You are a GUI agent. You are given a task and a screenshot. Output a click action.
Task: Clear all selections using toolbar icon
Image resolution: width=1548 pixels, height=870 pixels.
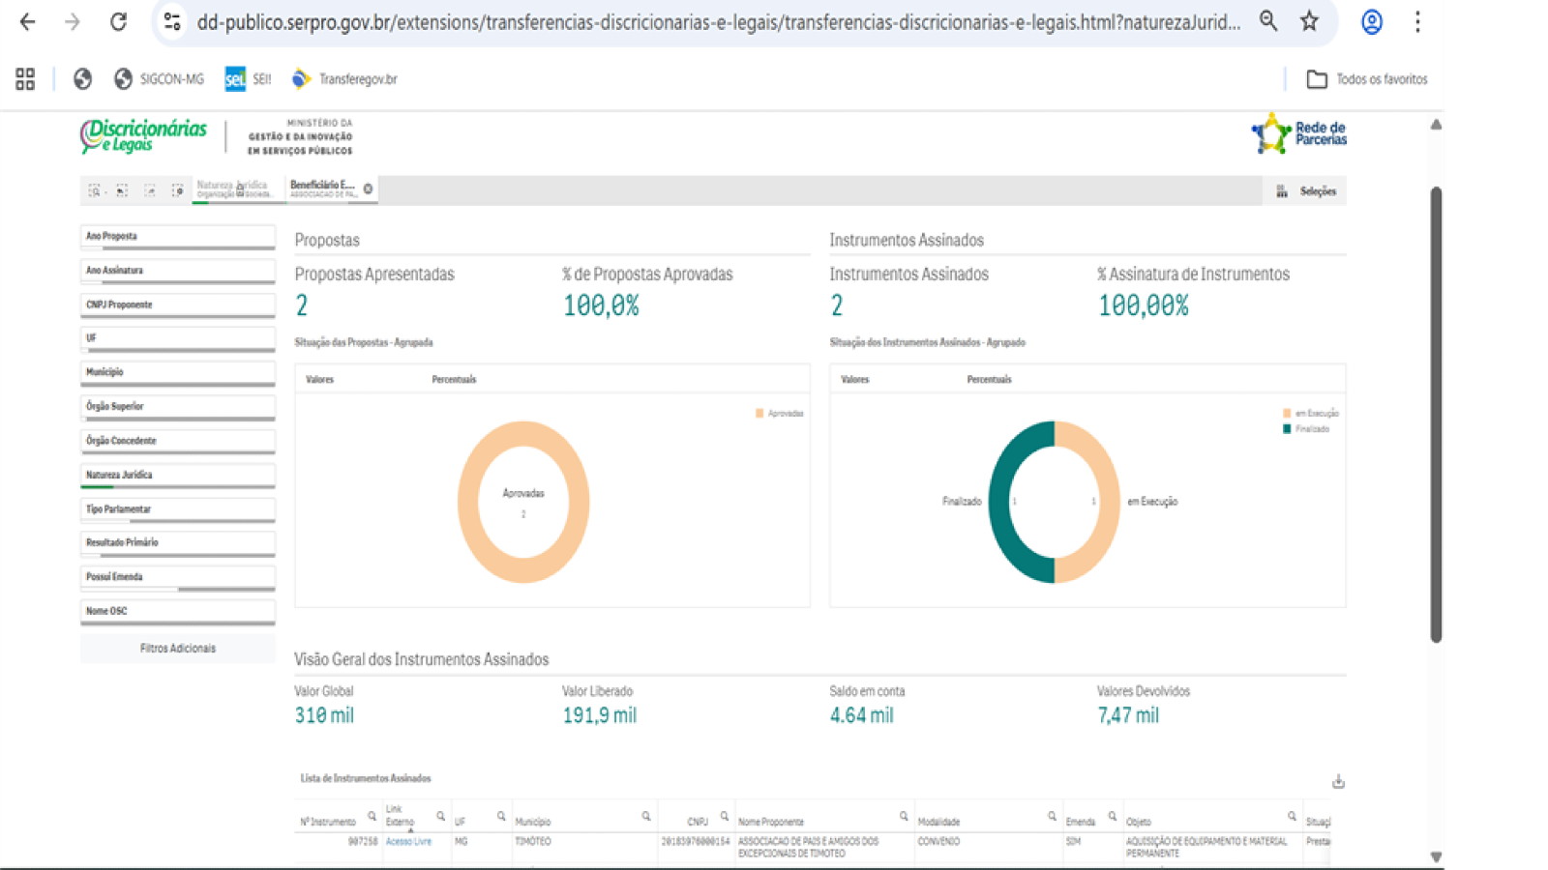(x=177, y=190)
